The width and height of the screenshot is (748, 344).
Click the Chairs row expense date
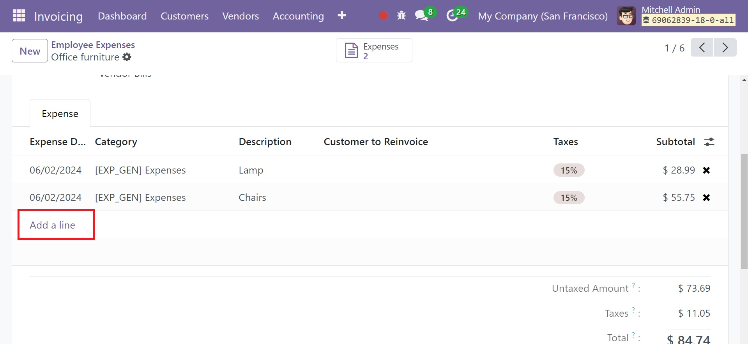(56, 197)
